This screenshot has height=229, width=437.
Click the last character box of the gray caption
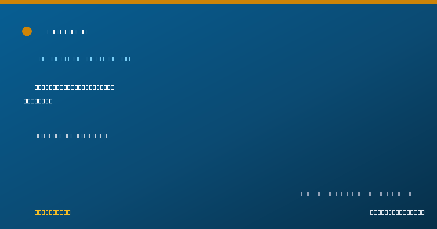pyautogui.click(x=412, y=193)
